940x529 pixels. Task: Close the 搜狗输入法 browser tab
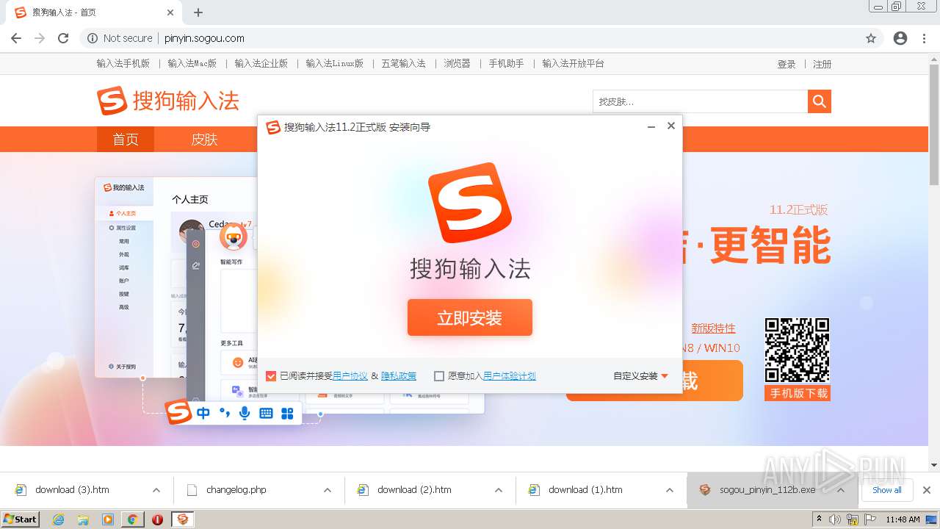(170, 12)
